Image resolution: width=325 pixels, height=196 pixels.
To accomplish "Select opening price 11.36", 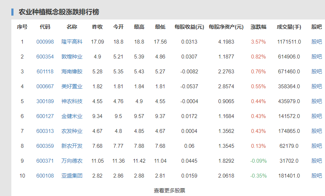I will click(x=119, y=161).
